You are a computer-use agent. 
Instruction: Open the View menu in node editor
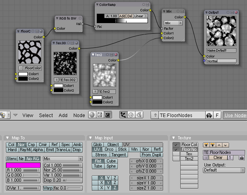pyautogui.click(x=28, y=116)
